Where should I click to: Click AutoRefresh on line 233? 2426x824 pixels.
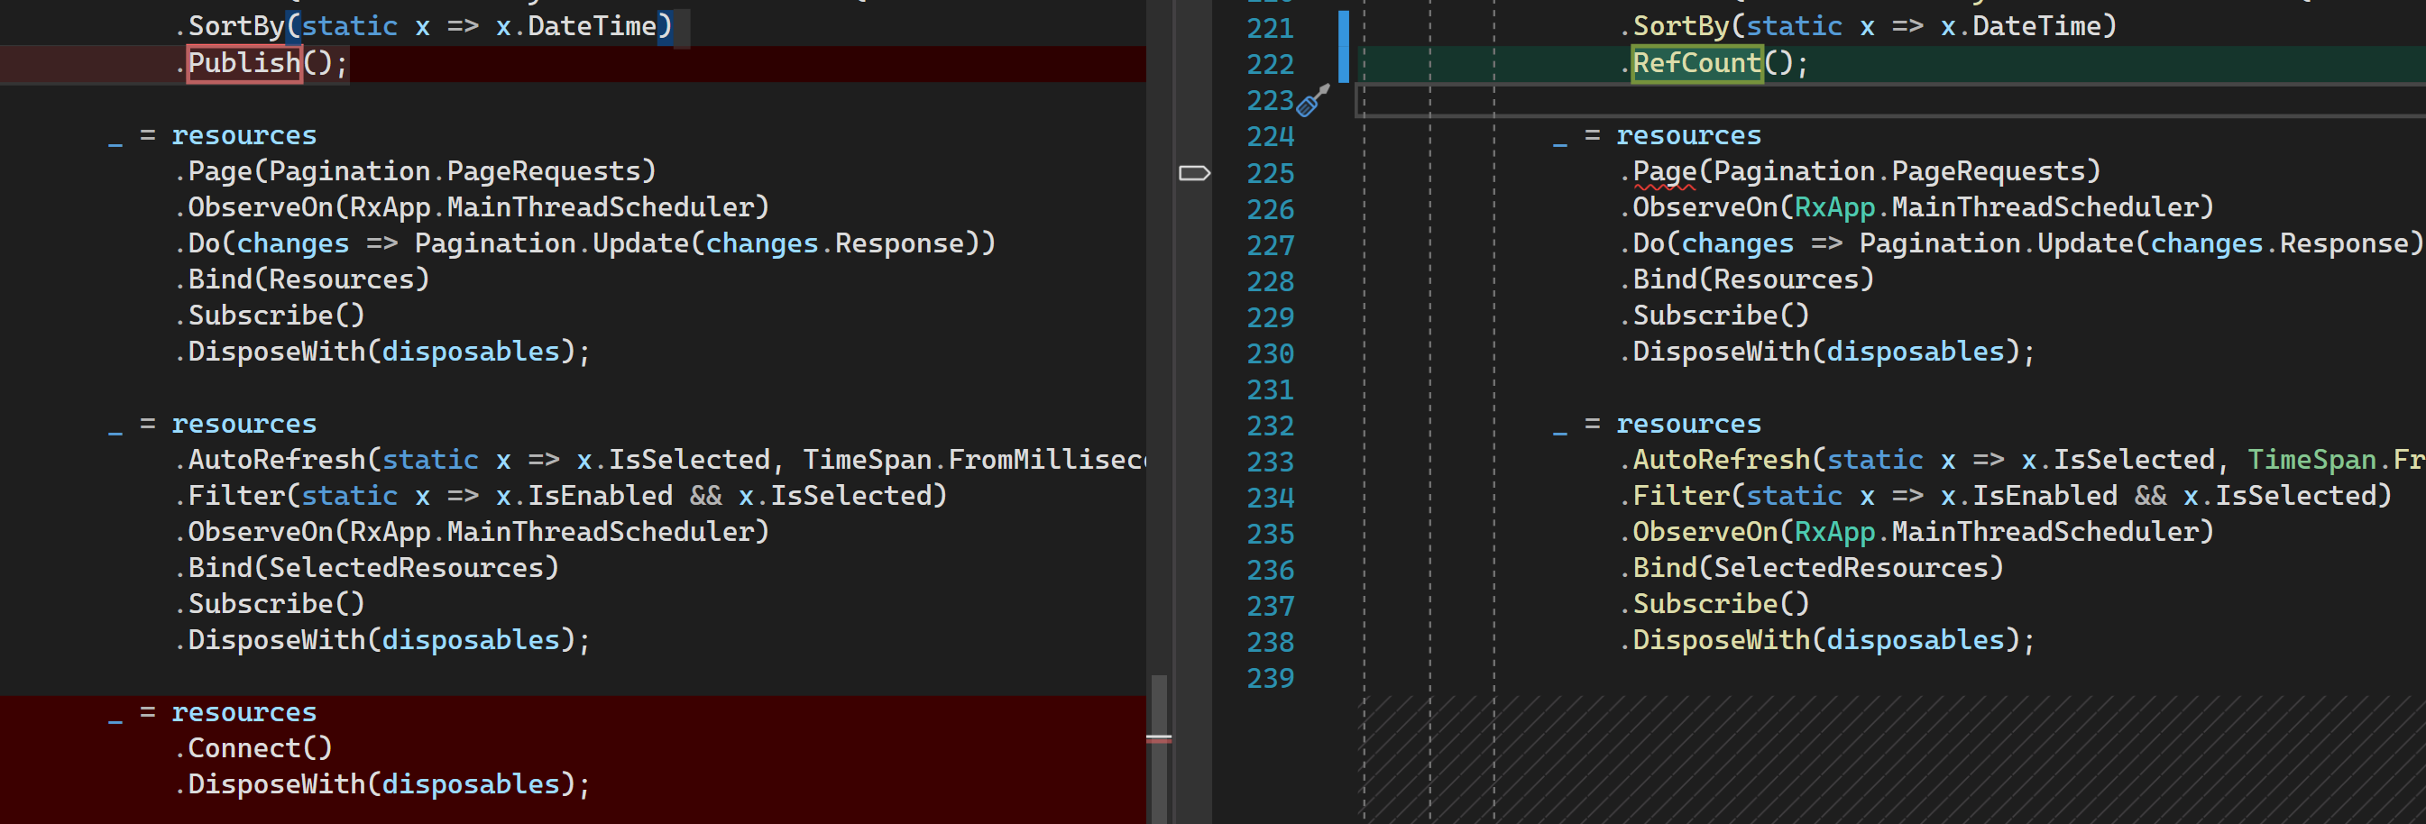coord(1723,459)
